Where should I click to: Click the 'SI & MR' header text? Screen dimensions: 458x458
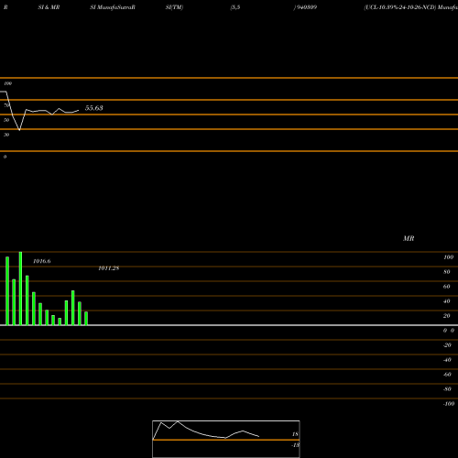click(x=49, y=7)
